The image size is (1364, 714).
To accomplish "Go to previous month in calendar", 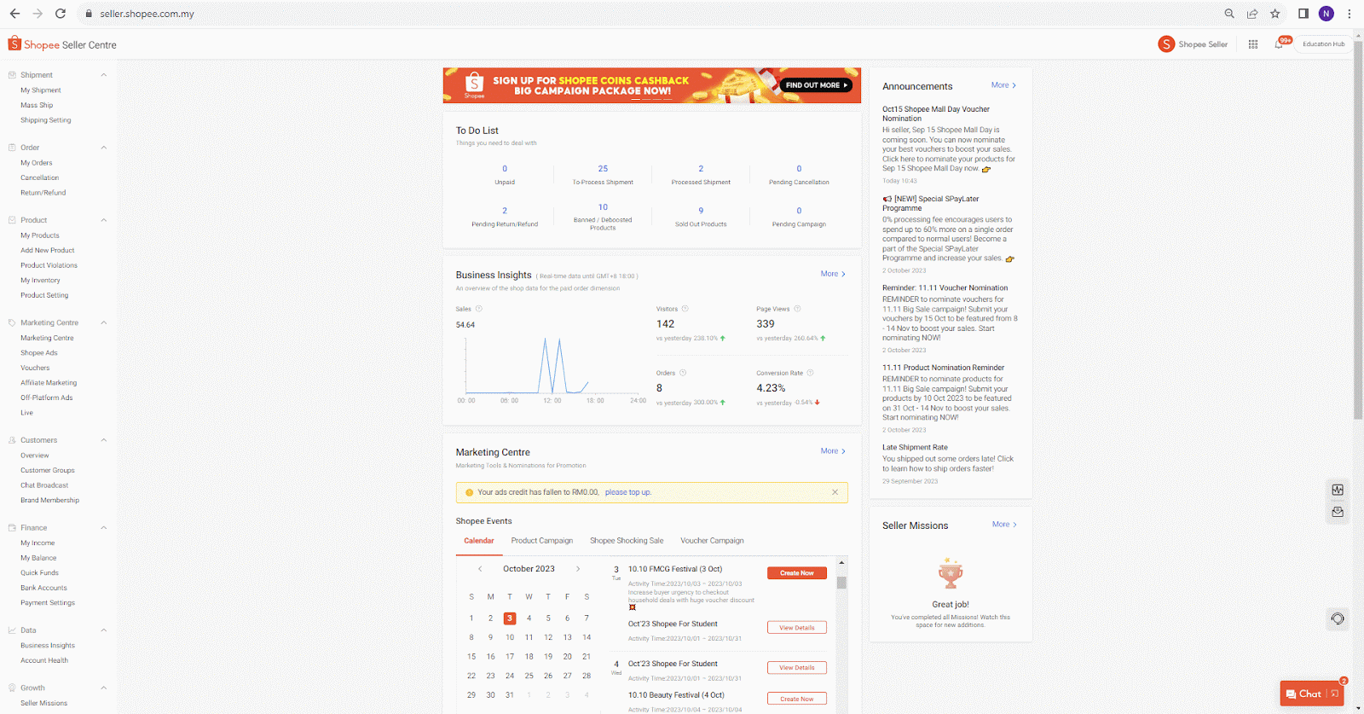I will [480, 569].
